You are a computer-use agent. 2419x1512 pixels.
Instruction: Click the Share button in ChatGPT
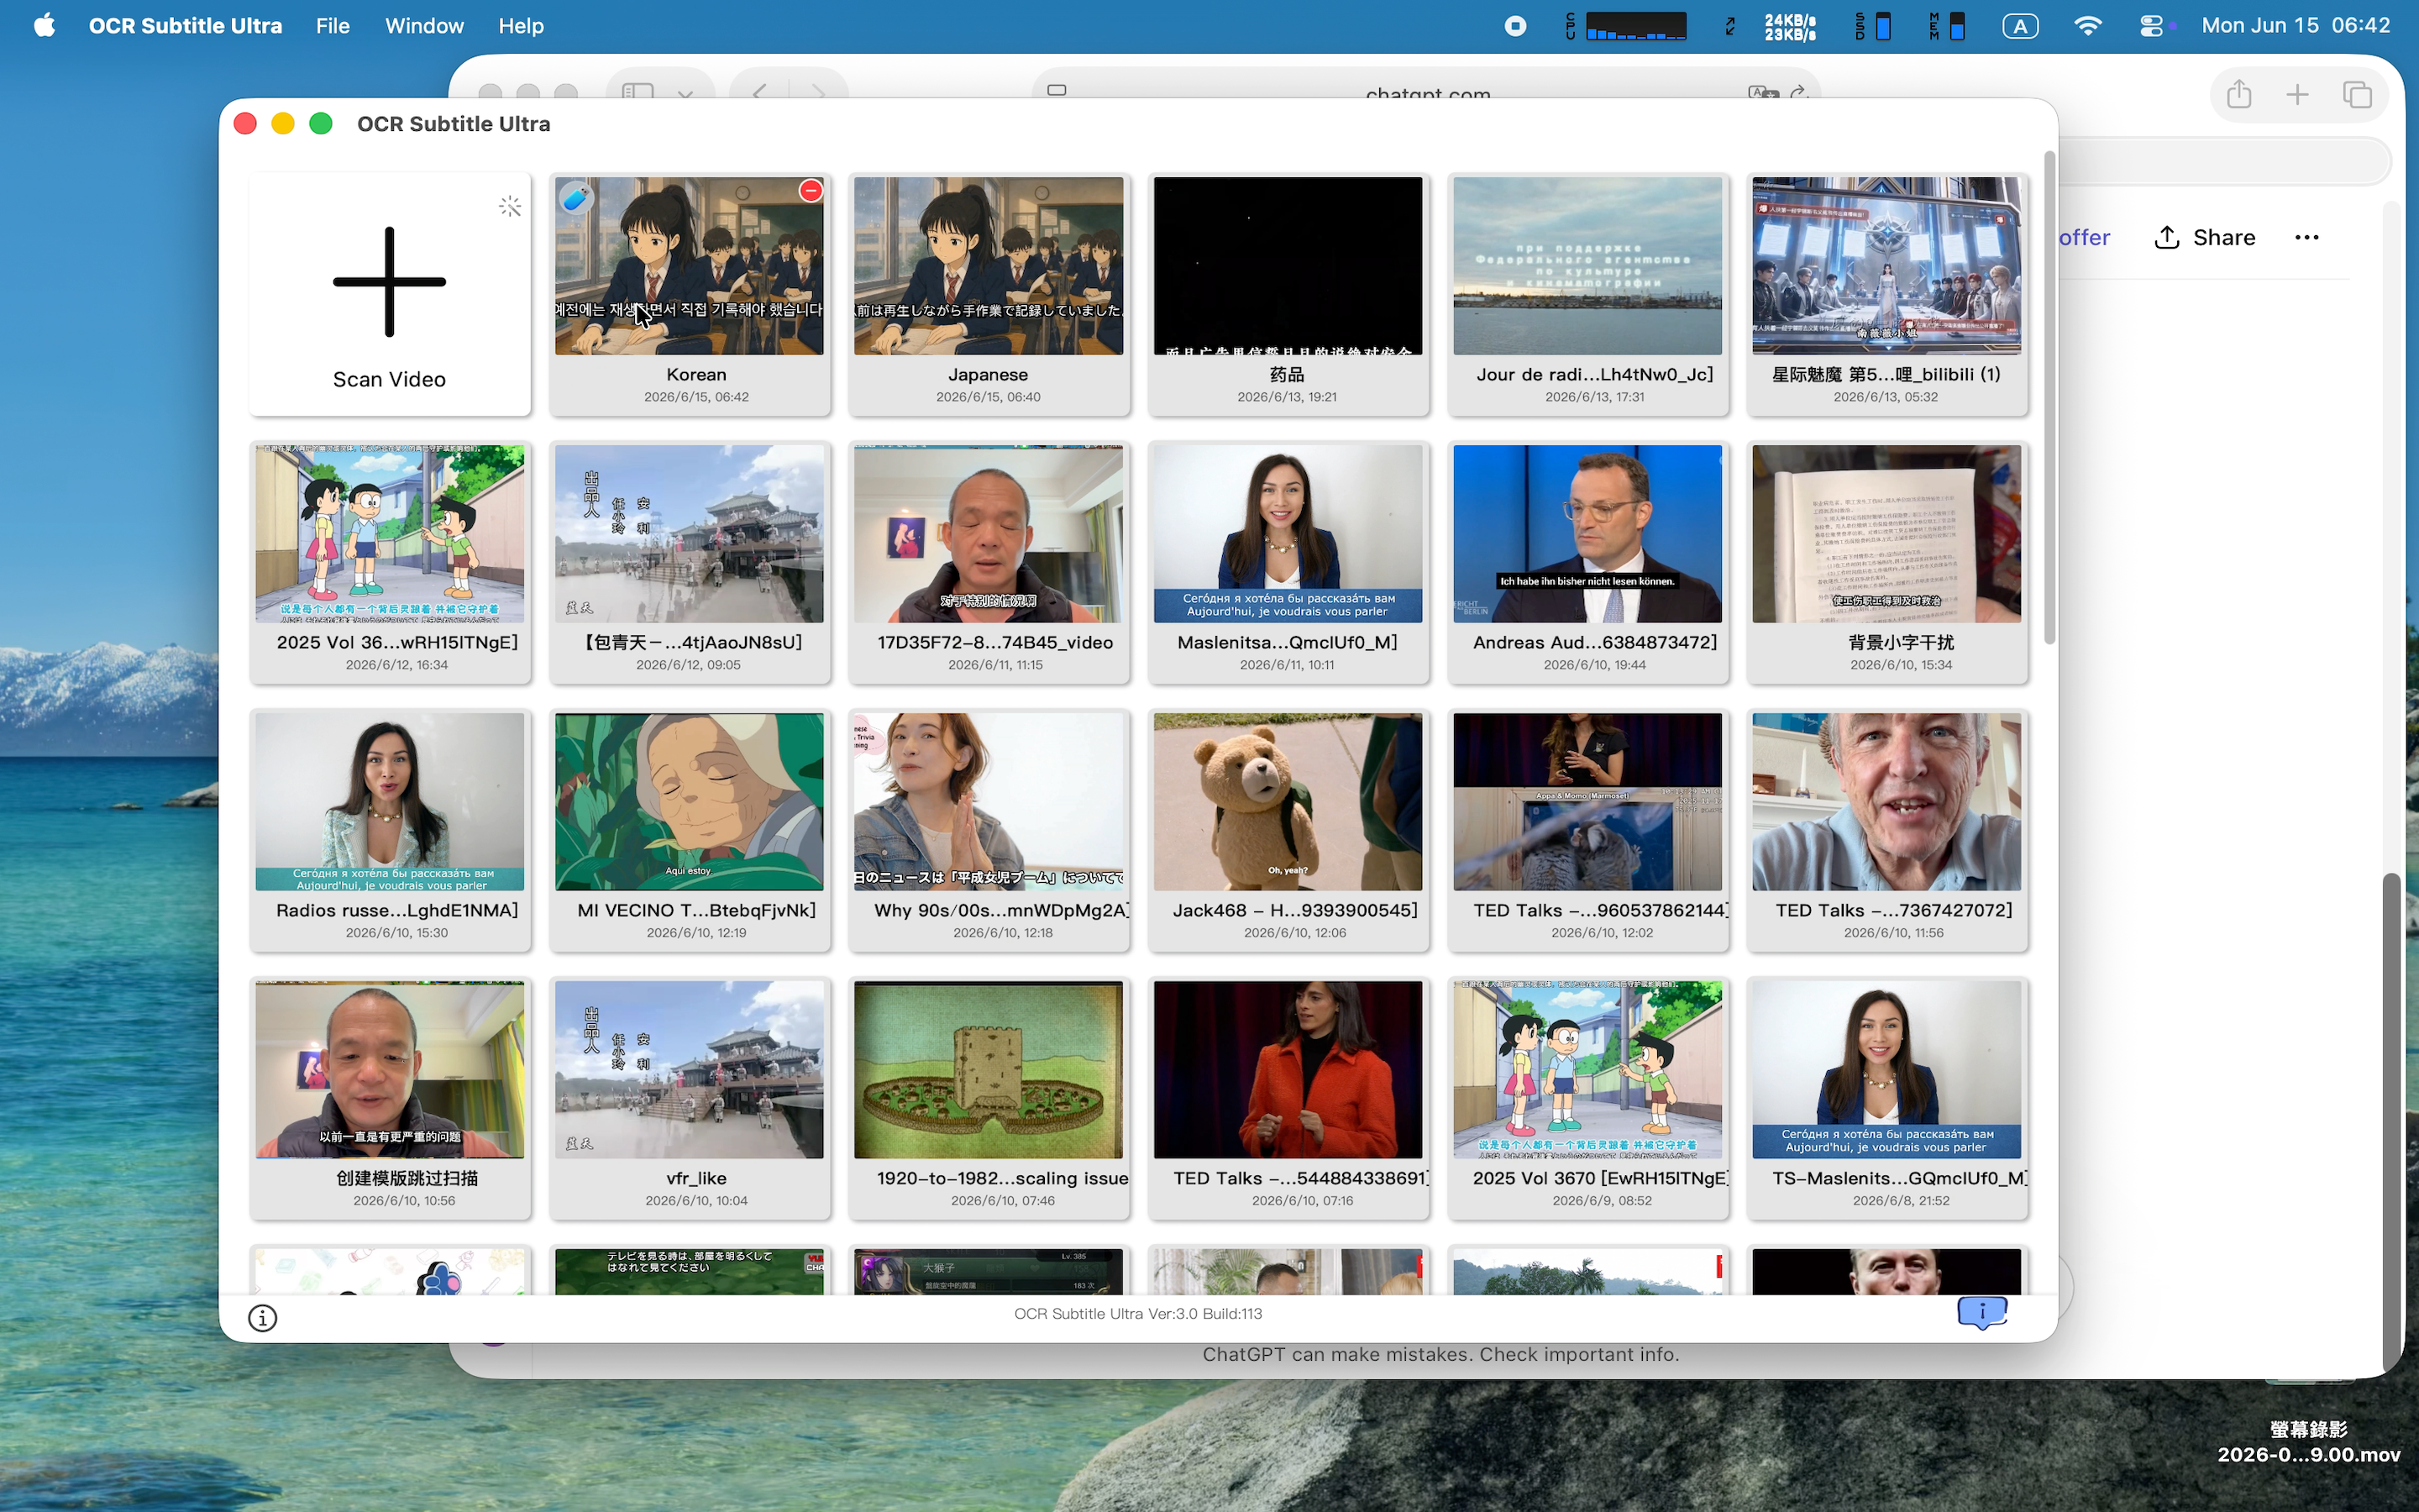(x=2205, y=237)
